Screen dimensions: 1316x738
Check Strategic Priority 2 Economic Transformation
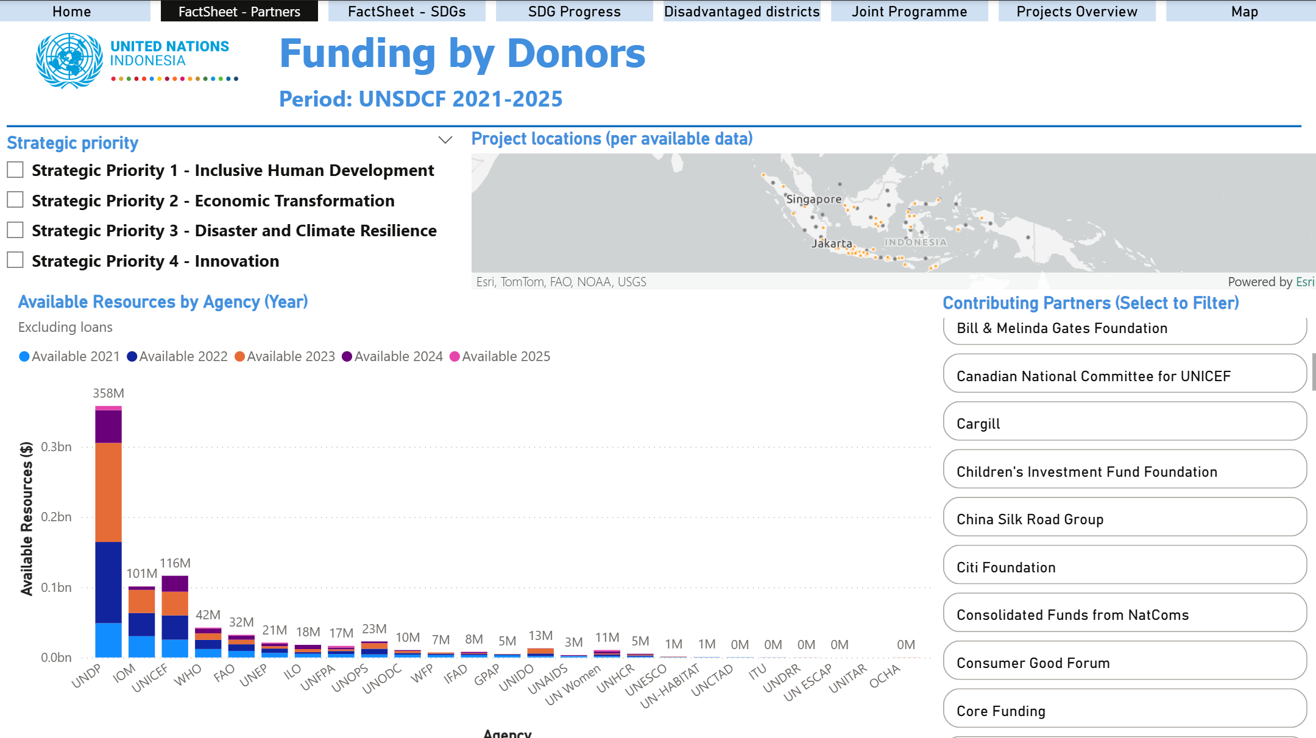pos(15,200)
